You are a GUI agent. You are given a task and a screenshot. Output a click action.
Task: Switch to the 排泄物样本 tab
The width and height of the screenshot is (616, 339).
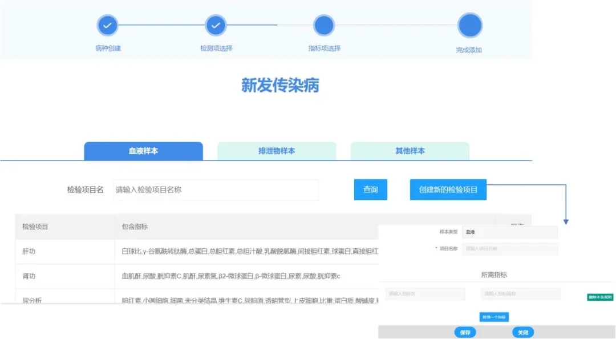coord(277,151)
